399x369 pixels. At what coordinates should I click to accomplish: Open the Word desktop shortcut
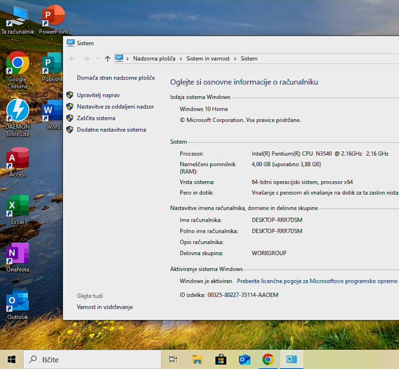tap(52, 114)
